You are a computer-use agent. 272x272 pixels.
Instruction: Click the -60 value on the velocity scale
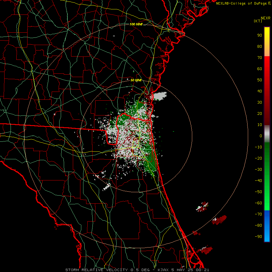[x=258, y=203]
